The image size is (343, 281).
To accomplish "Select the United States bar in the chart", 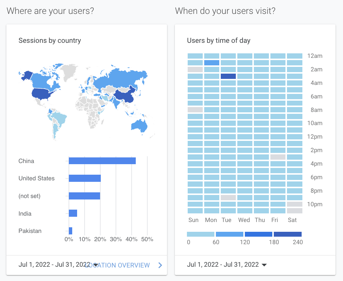I will click(85, 178).
